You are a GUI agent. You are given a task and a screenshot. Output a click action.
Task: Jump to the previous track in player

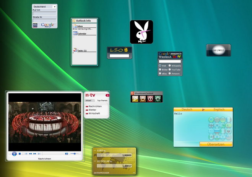[26, 154]
